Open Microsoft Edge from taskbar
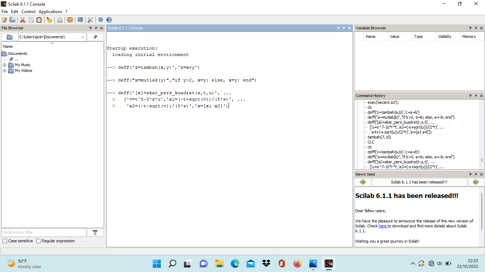Image resolution: width=485 pixels, height=272 pixels. click(235, 263)
